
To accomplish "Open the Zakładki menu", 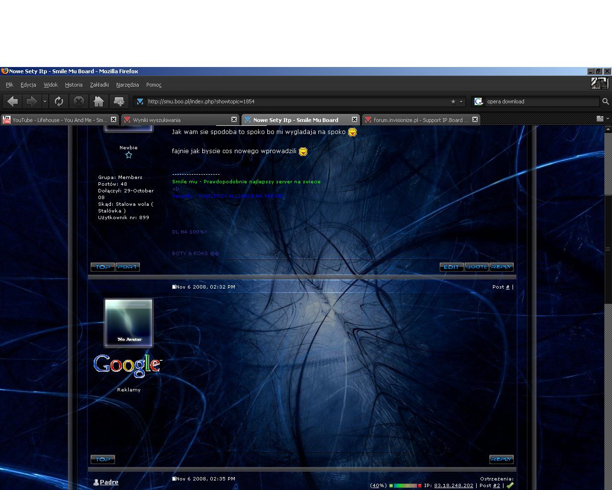I will pyautogui.click(x=99, y=85).
